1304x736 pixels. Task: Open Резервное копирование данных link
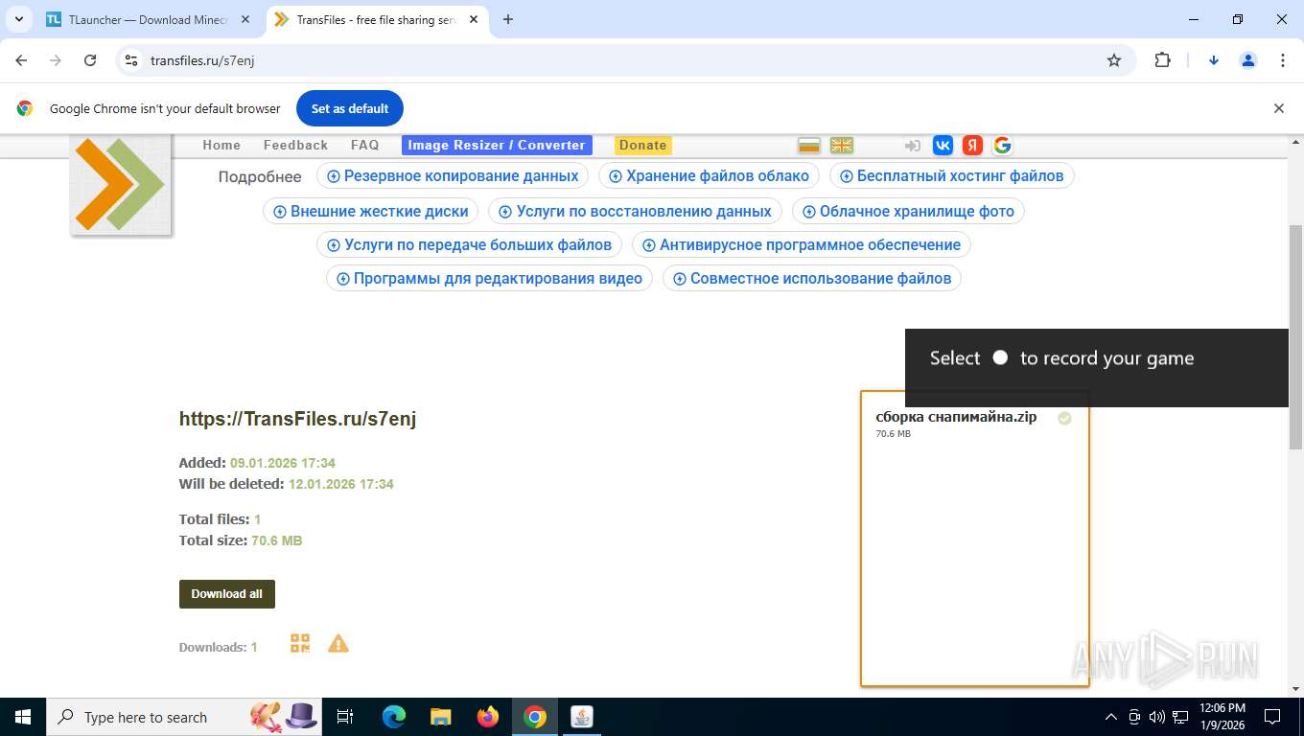tap(453, 176)
